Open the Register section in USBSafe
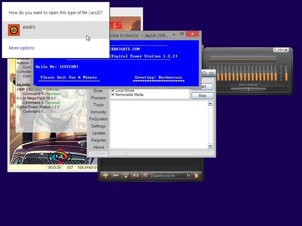 (x=99, y=140)
